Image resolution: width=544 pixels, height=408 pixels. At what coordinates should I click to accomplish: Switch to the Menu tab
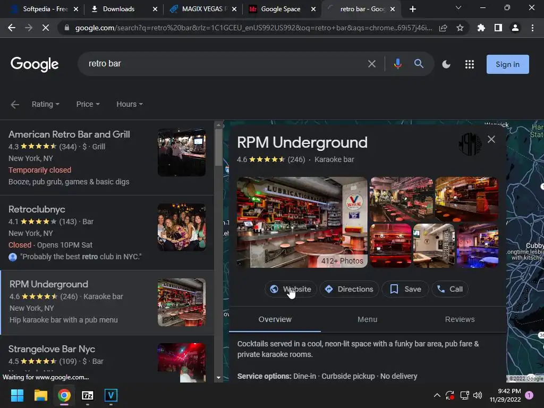tap(367, 319)
